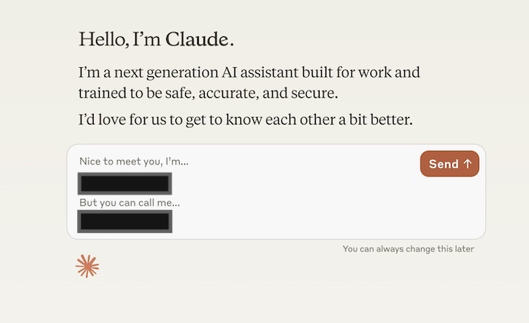The image size is (529, 323).
Task: Click the orange Claude starburst logo
Action: pyautogui.click(x=88, y=266)
